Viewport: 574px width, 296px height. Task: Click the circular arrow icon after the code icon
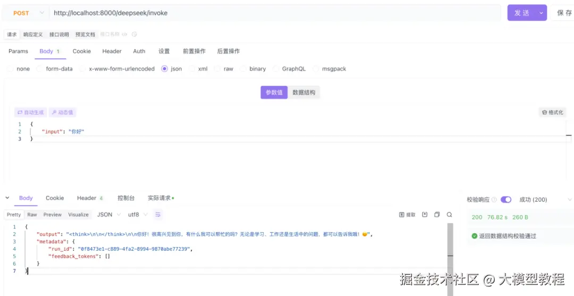(134, 34)
